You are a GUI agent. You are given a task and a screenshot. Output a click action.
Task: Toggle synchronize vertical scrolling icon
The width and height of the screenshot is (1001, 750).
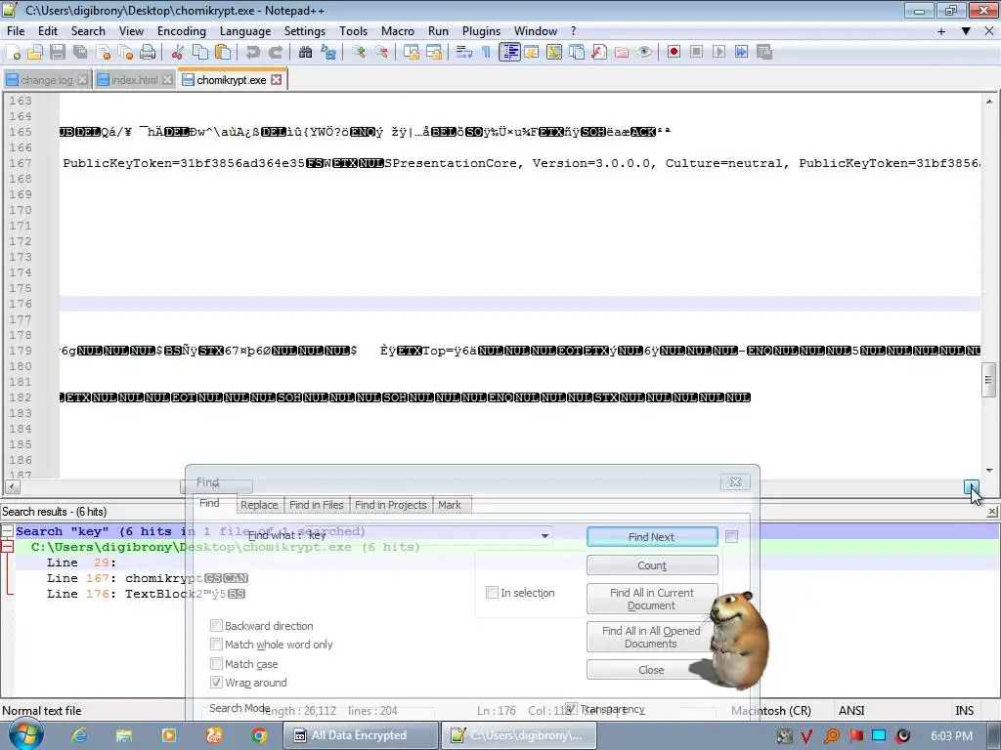click(412, 53)
